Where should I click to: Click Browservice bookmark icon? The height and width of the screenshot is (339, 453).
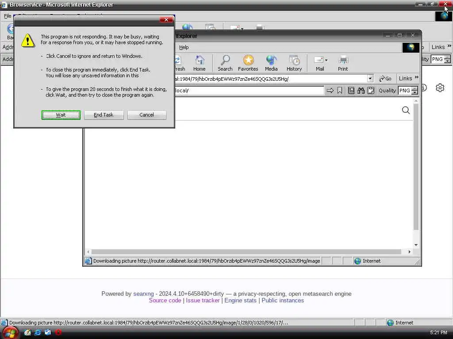pyautogui.click(x=340, y=90)
